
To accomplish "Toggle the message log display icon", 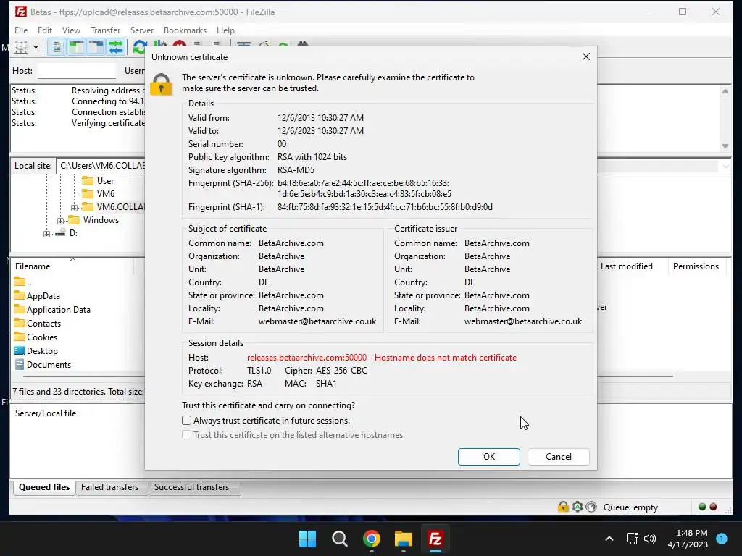I will pos(57,47).
